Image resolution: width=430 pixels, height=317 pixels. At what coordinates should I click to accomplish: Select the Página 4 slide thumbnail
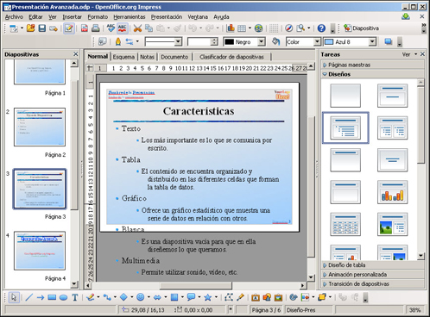click(x=40, y=251)
